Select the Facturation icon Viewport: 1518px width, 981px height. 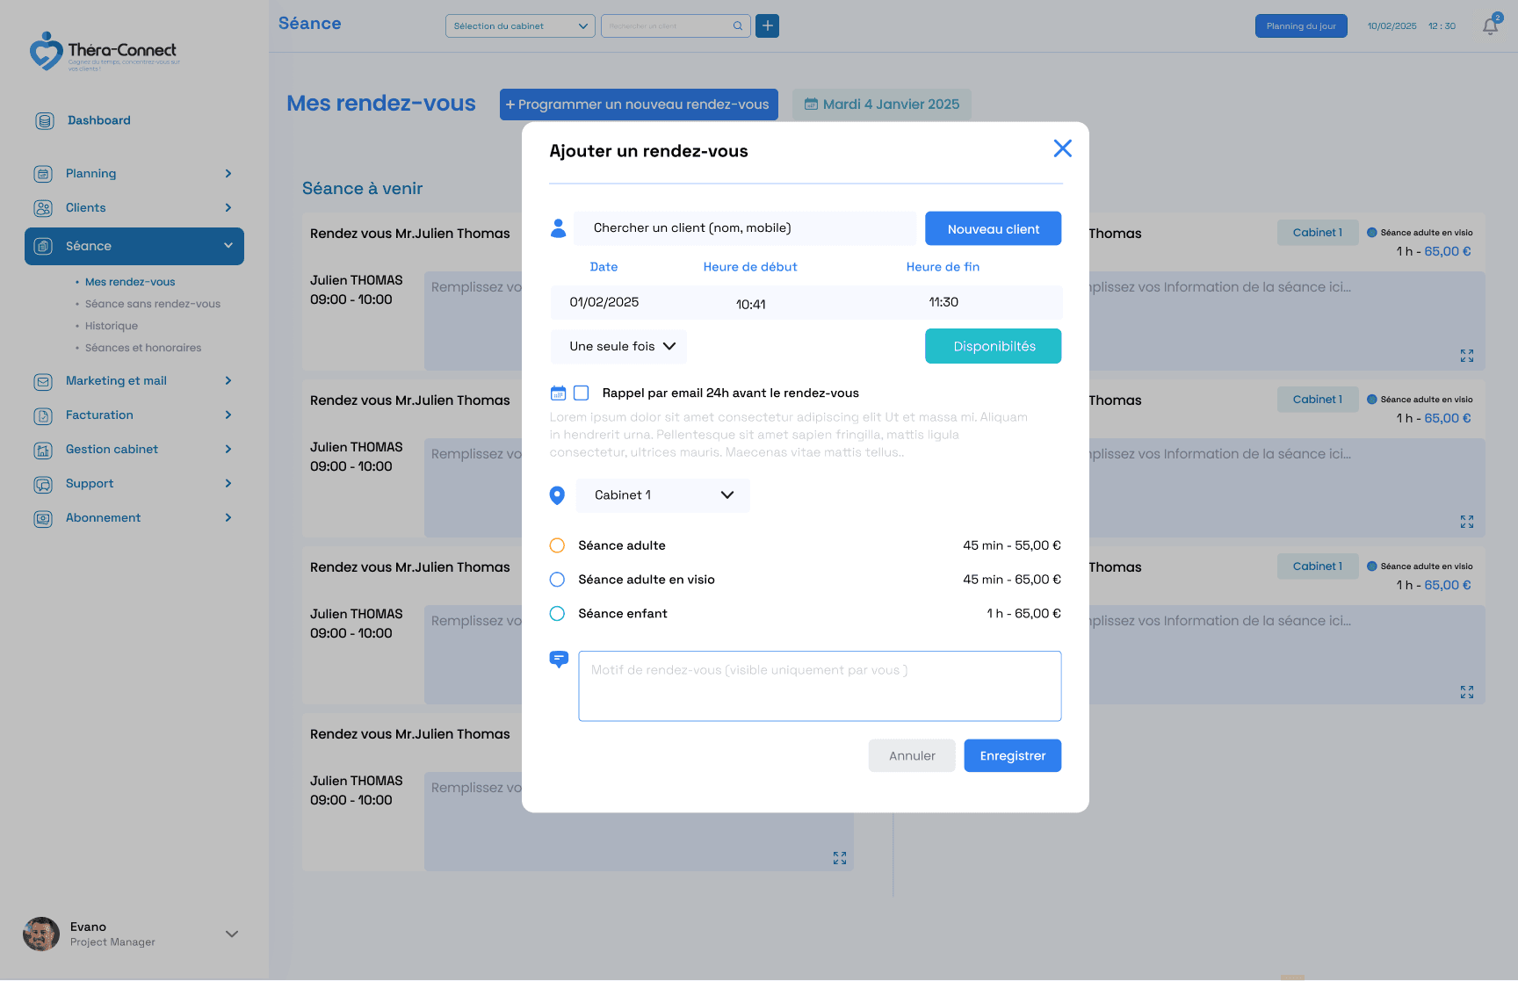point(44,415)
